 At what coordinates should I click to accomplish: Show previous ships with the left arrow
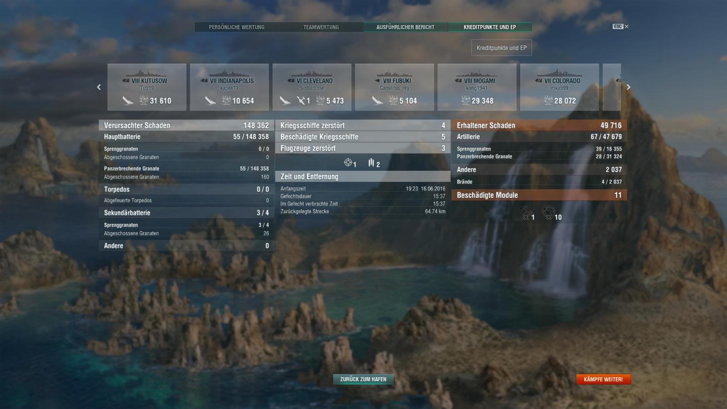pyautogui.click(x=99, y=87)
